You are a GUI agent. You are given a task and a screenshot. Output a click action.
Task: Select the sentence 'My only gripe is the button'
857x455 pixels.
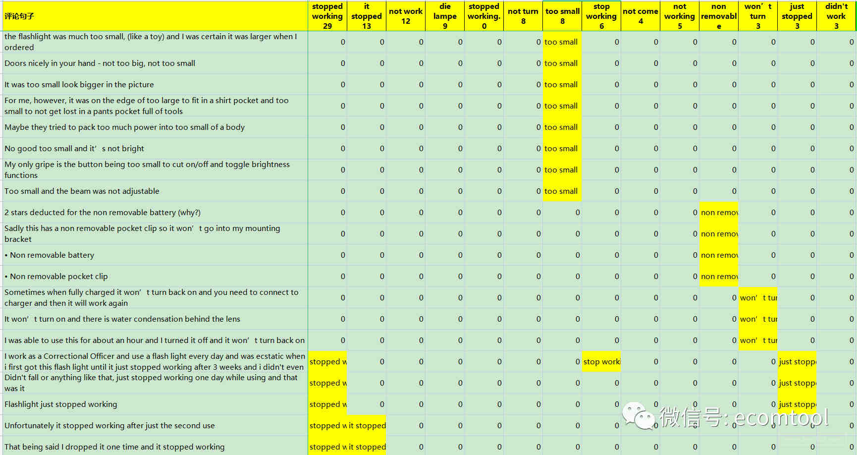click(155, 170)
